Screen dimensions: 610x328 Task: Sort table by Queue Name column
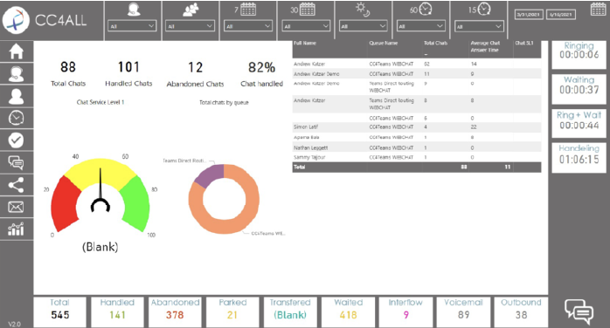(x=383, y=43)
